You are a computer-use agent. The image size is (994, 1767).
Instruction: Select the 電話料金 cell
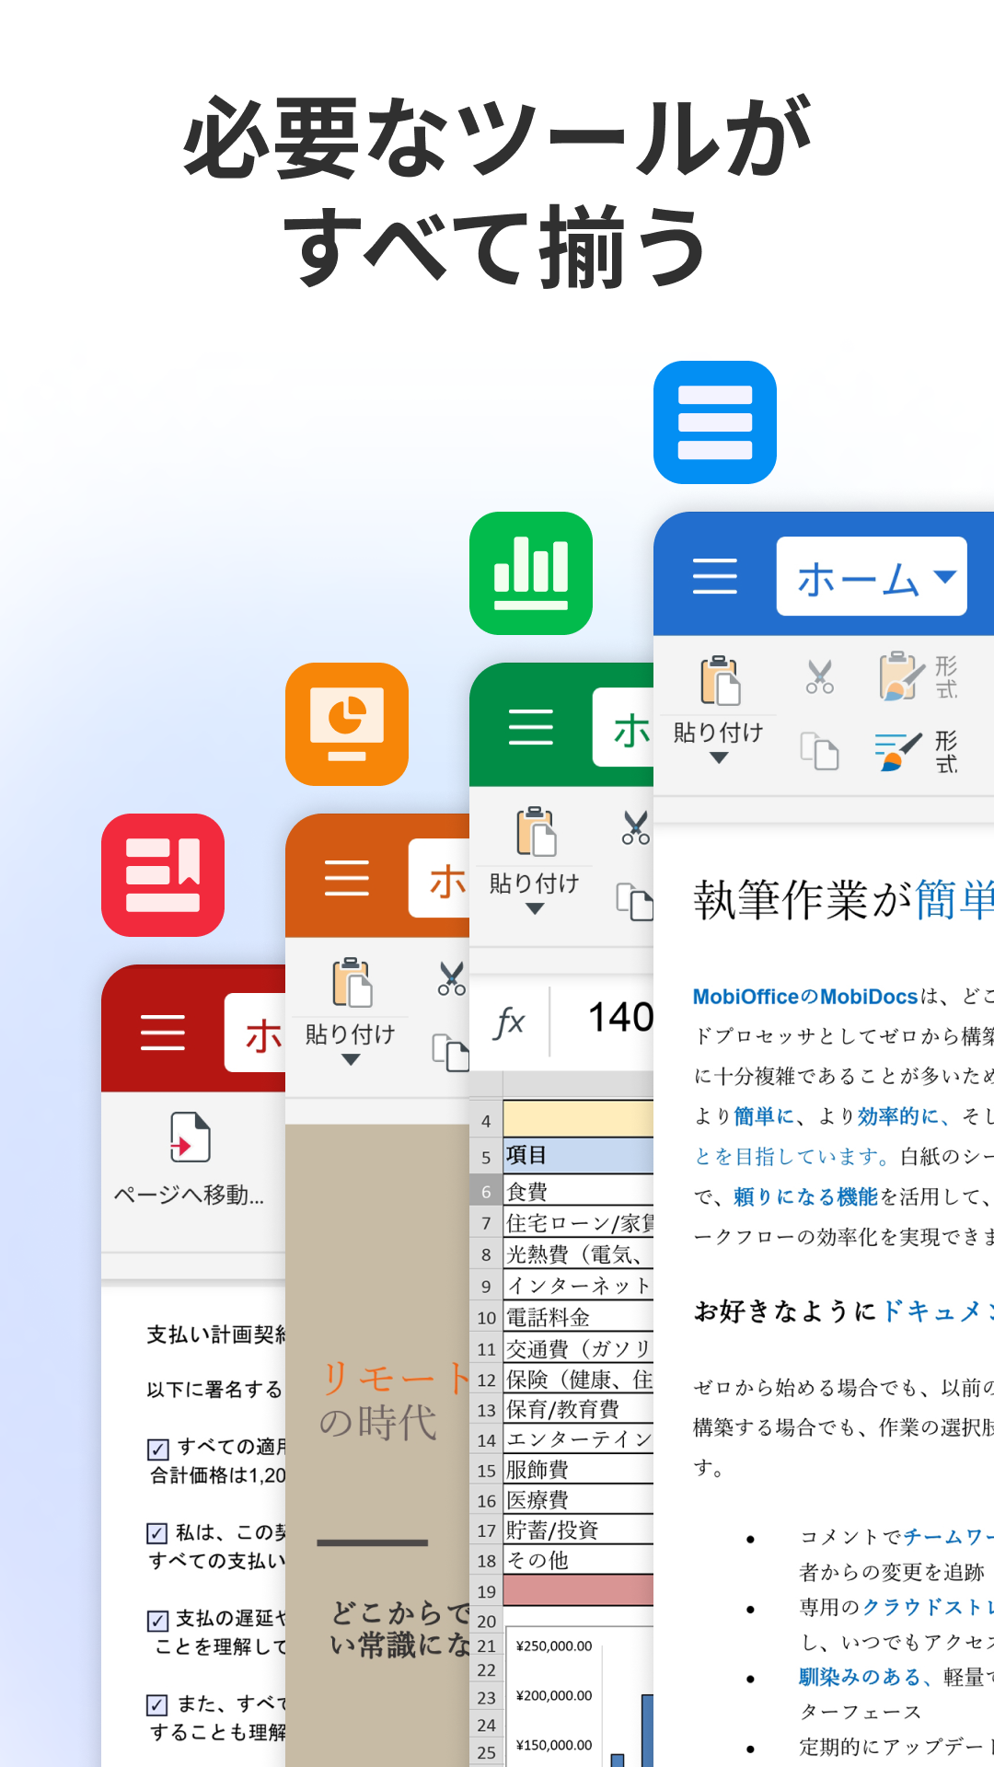pyautogui.click(x=578, y=1317)
